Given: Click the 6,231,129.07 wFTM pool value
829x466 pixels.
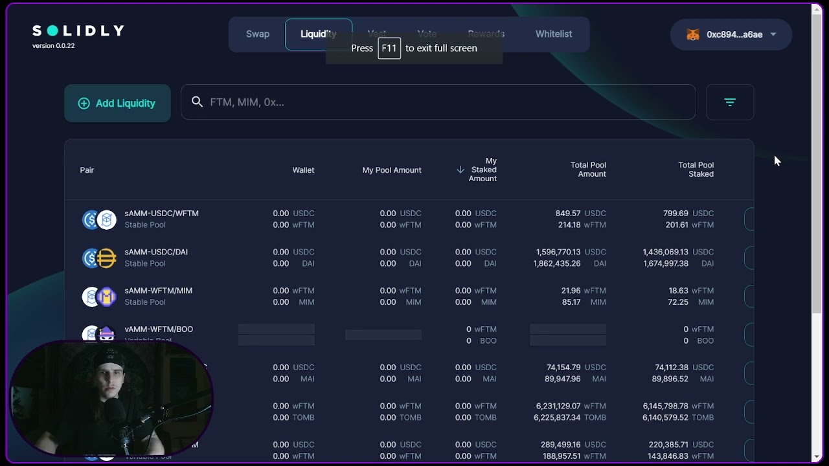Looking at the screenshot, I should coord(571,406).
